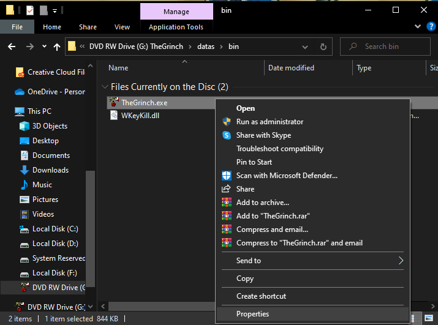Click the Help question mark icon

(431, 26)
